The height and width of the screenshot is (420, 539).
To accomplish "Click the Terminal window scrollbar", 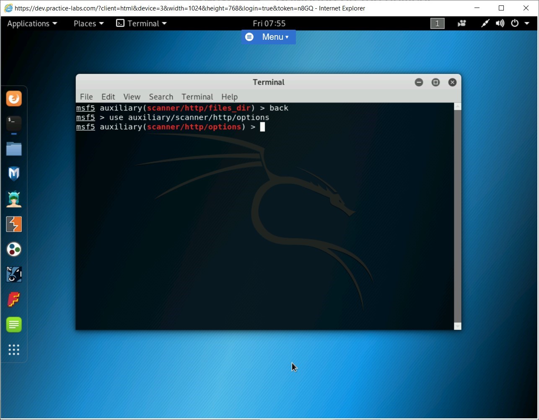I will pyautogui.click(x=457, y=209).
